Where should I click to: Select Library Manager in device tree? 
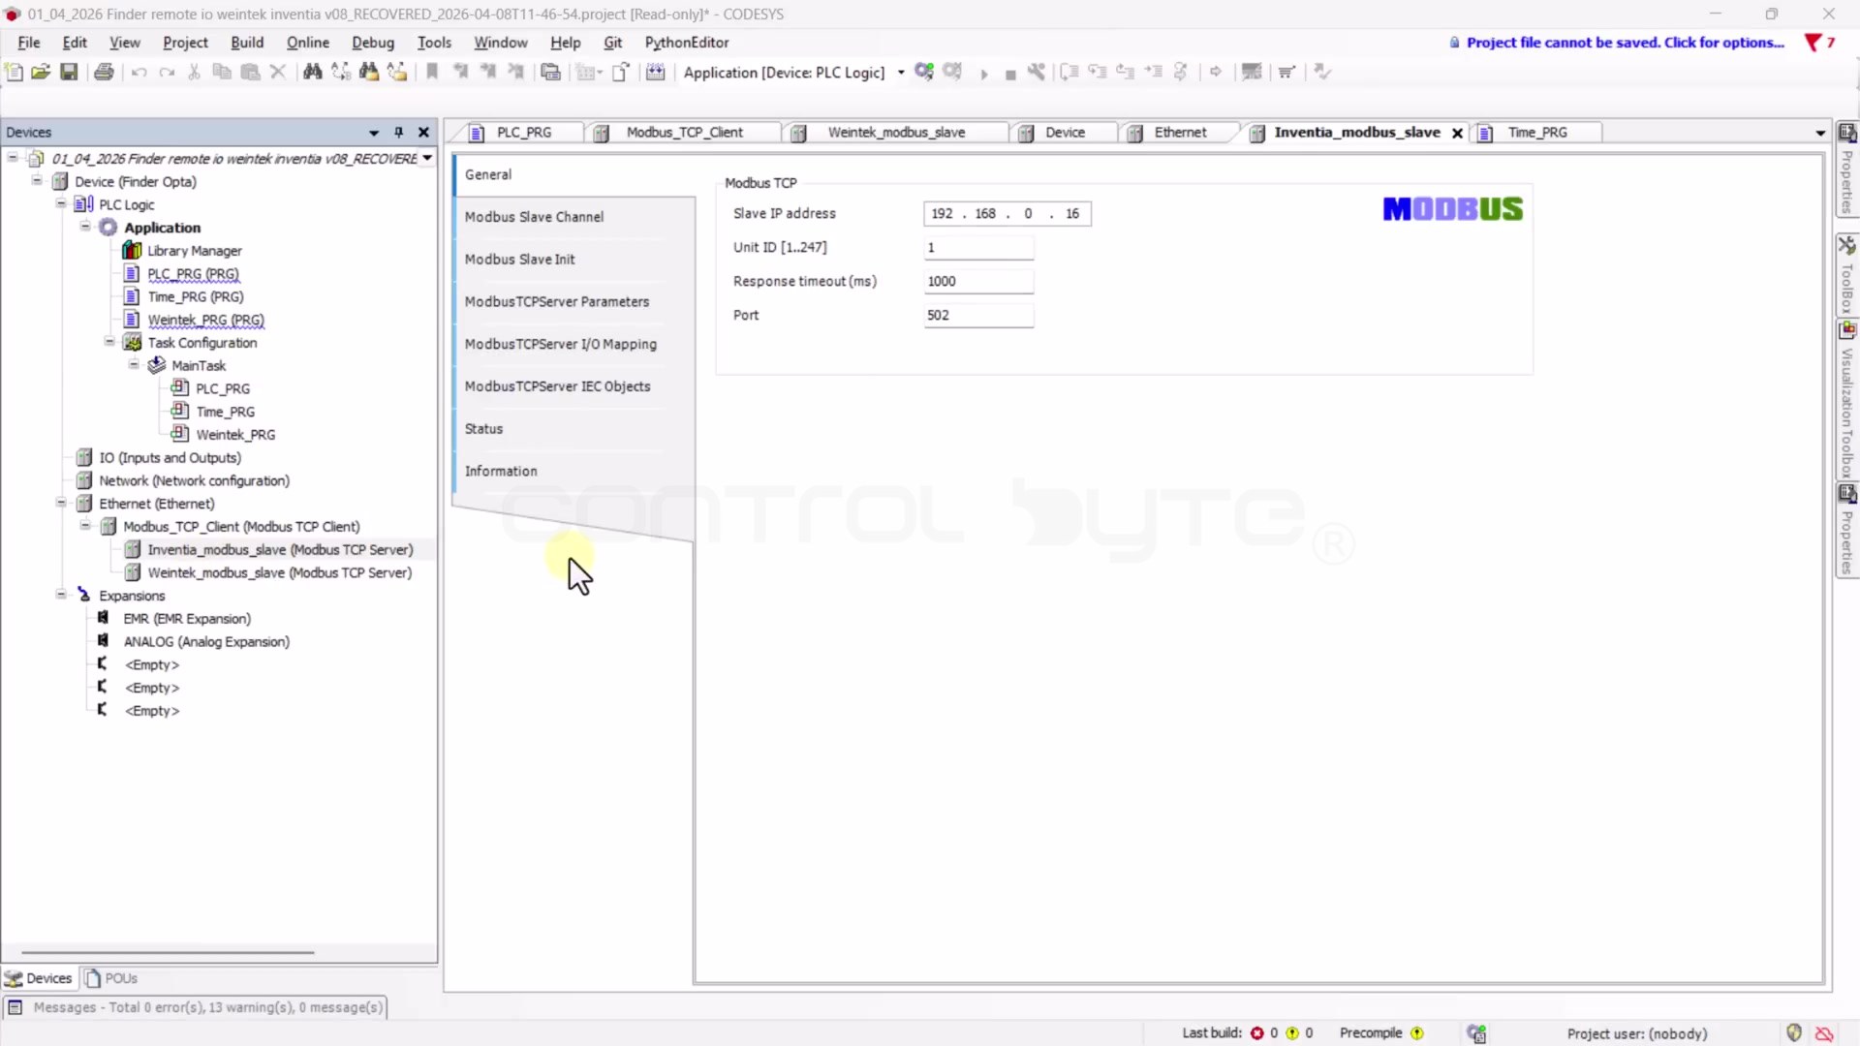coord(194,250)
